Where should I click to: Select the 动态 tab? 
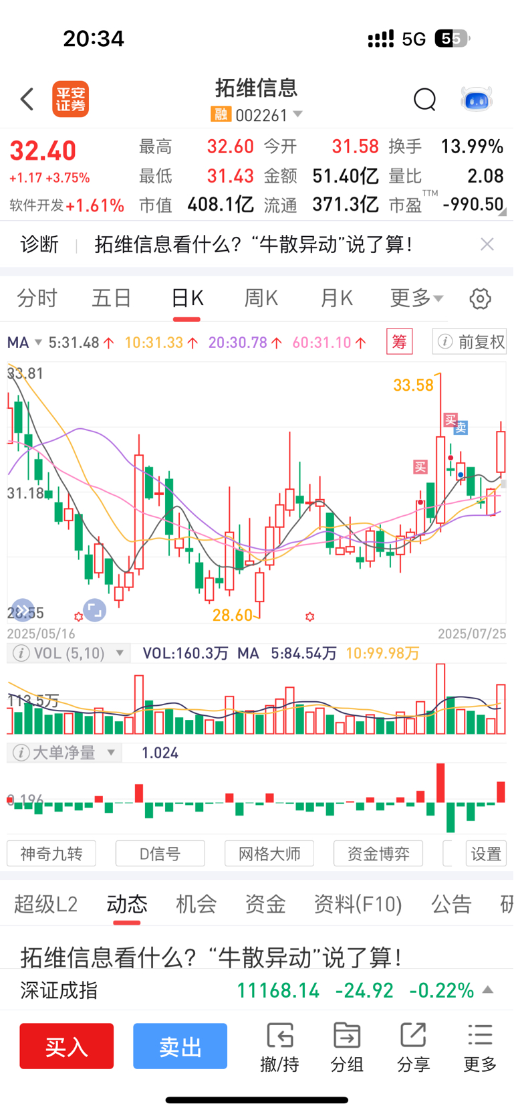coord(127,905)
